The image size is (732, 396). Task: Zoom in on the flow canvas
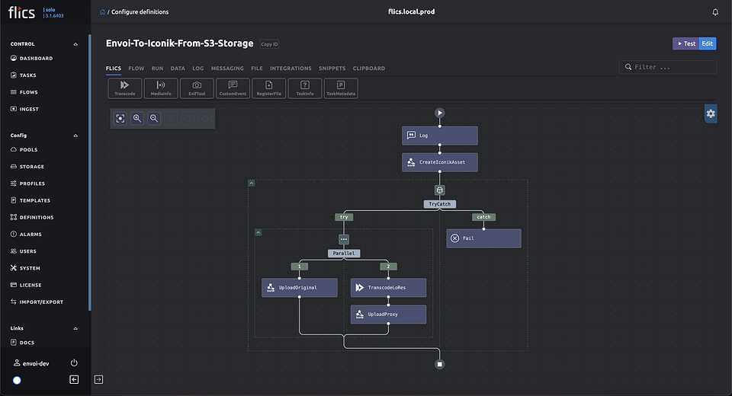(137, 118)
